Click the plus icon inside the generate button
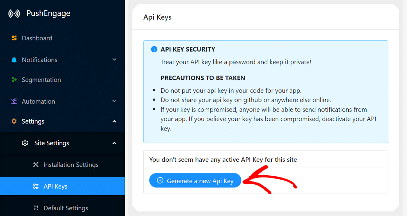This screenshot has height=216, width=407. point(160,180)
